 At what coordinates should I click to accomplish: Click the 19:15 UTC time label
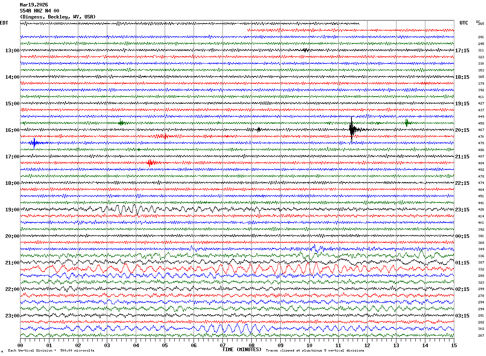click(x=462, y=103)
